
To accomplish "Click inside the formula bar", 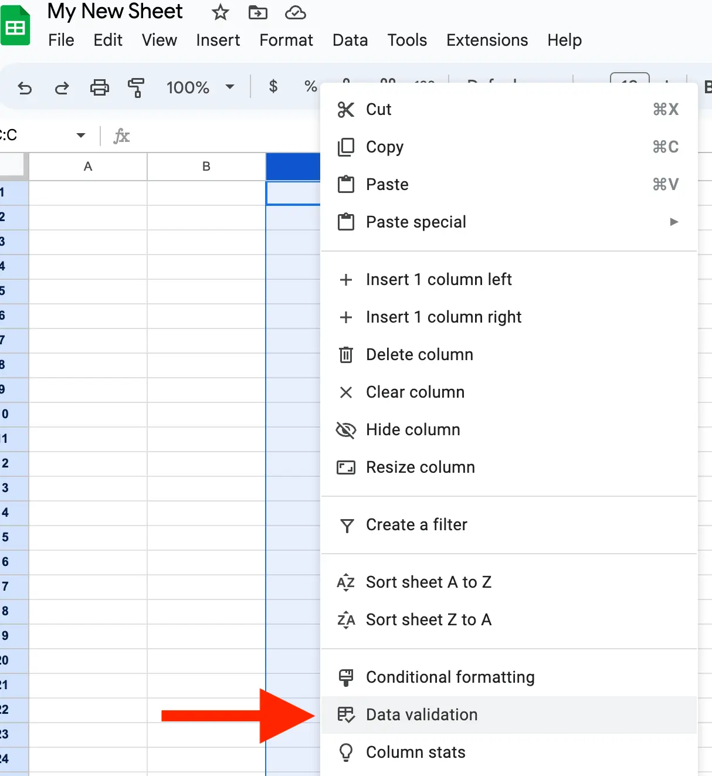I will (x=205, y=135).
